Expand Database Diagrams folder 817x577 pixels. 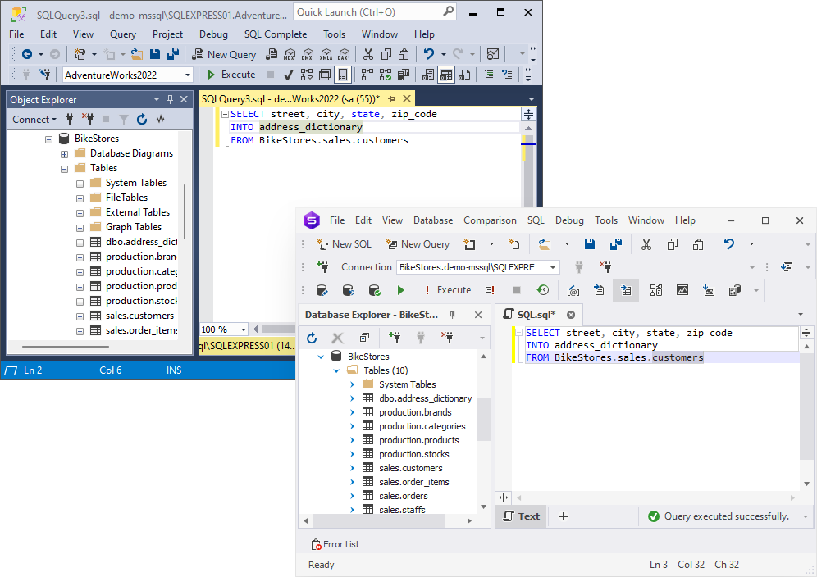point(64,153)
